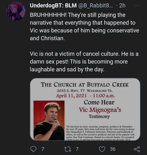Click the 'not a victim of cancel culture' paragraph
The width and height of the screenshot is (147, 155).
[84, 62]
